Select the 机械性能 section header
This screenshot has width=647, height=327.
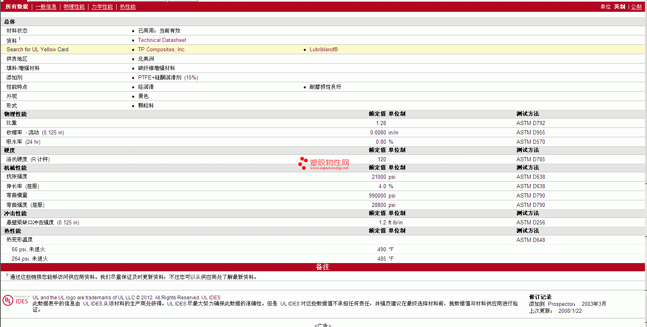[x=15, y=168]
